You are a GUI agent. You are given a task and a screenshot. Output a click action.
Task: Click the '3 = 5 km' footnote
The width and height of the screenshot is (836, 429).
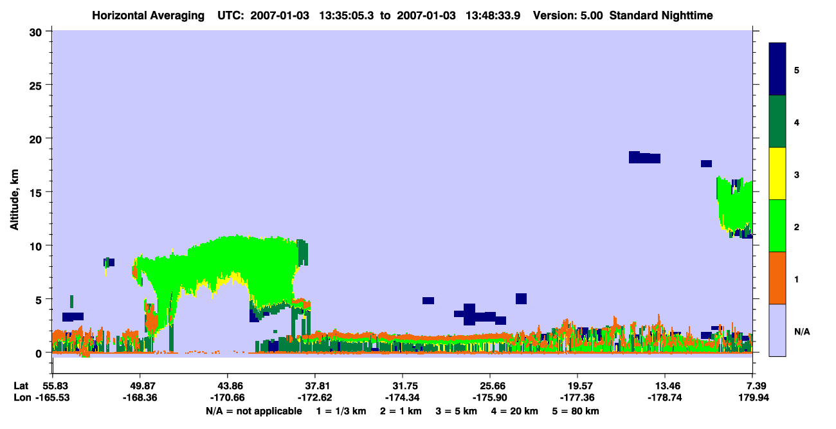click(x=457, y=411)
